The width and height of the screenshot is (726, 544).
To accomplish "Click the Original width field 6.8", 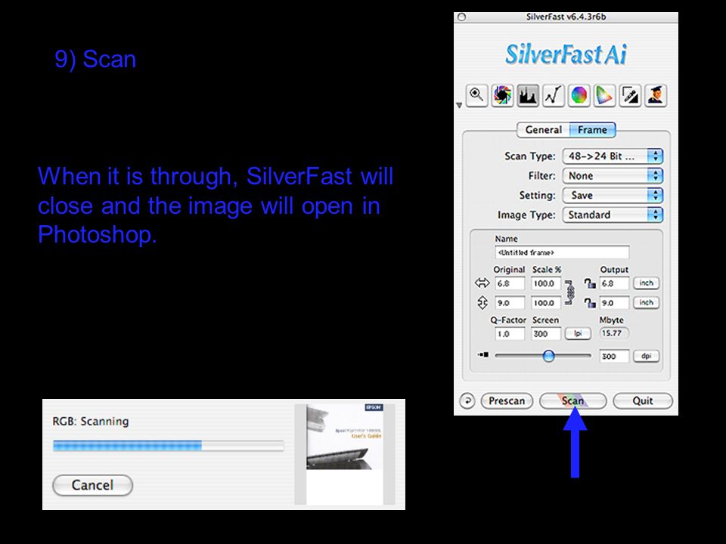I will pyautogui.click(x=510, y=283).
